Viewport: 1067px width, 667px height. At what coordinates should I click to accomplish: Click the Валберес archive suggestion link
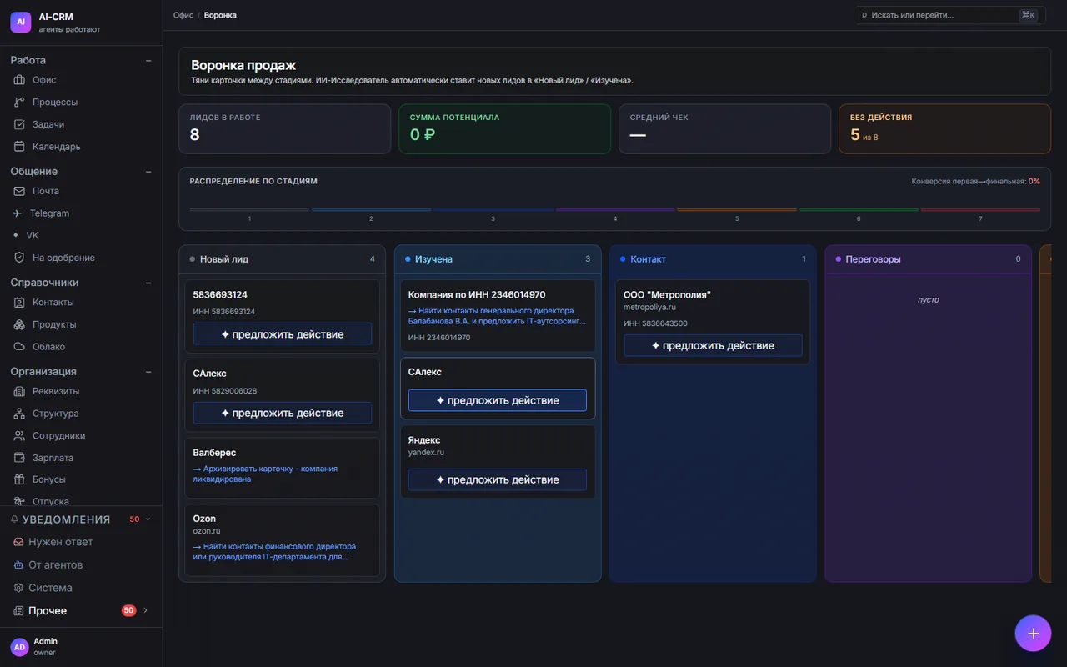coord(265,474)
